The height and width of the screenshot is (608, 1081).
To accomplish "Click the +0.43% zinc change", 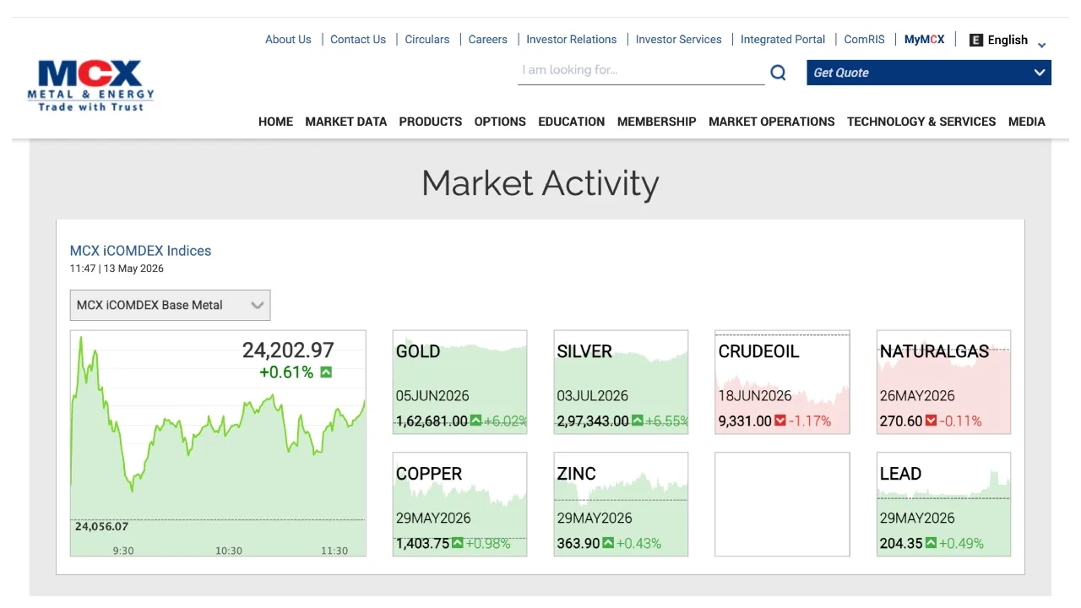I will pos(638,543).
